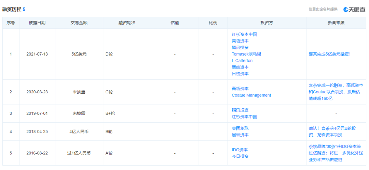Click the 披露日期 column header
This screenshot has height=170, width=369.
37,23
